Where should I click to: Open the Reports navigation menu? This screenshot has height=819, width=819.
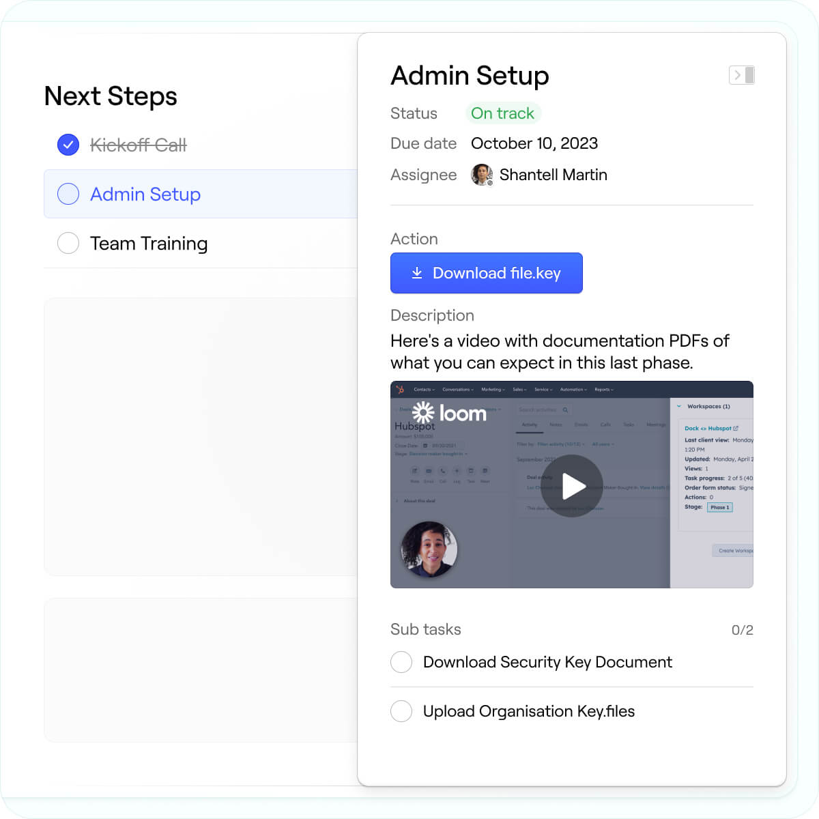coord(602,389)
